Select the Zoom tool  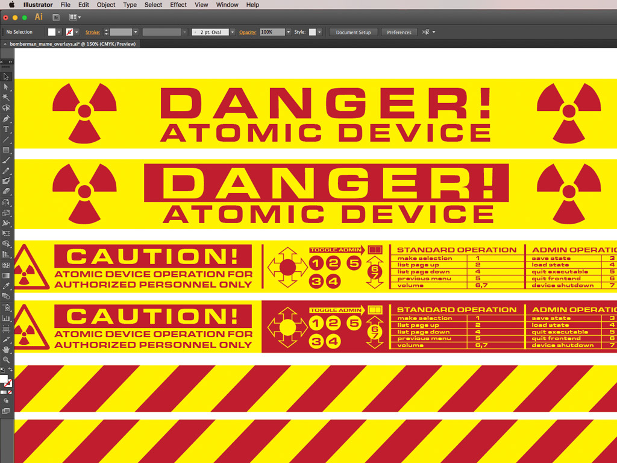(6, 360)
